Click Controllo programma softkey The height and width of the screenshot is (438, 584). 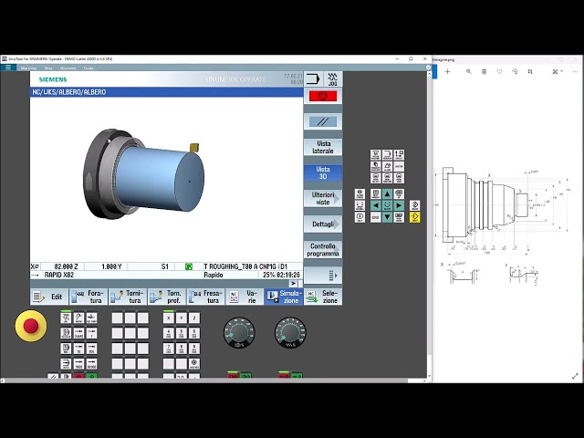coord(323,249)
